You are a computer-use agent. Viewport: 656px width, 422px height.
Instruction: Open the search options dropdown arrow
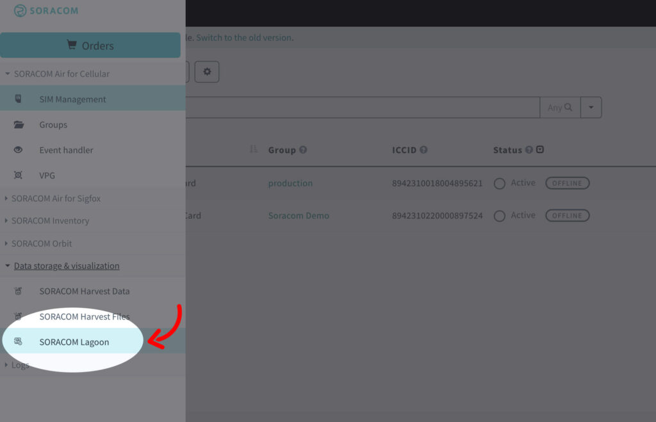tap(591, 108)
